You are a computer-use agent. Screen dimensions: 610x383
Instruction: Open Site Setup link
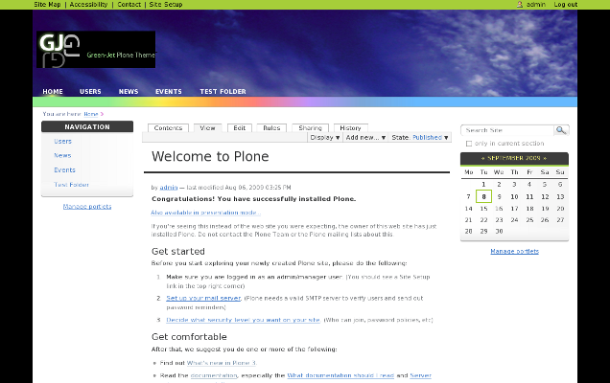pyautogui.click(x=166, y=4)
